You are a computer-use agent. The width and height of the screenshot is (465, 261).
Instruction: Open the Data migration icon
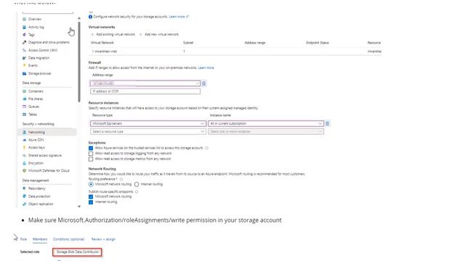point(24,58)
